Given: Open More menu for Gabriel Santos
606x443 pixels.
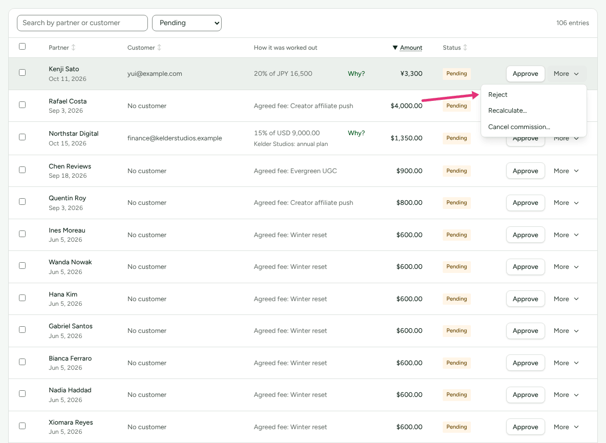Looking at the screenshot, I should [x=566, y=331].
